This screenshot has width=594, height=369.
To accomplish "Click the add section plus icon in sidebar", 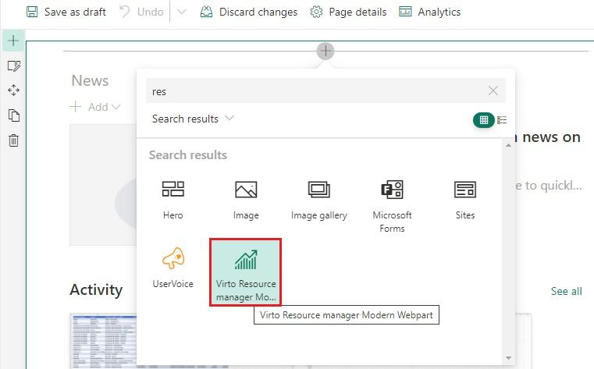I will tap(13, 41).
